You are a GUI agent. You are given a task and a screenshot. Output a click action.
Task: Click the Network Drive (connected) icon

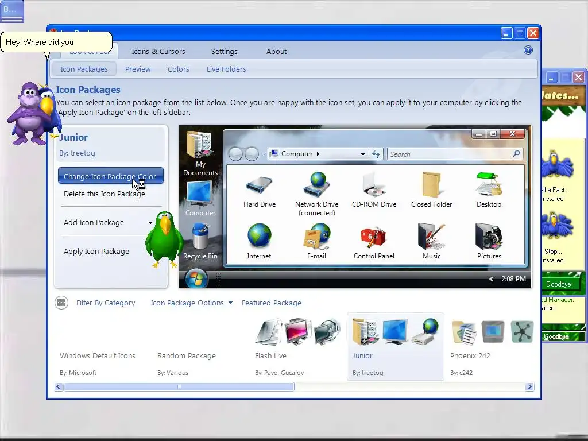317,184
